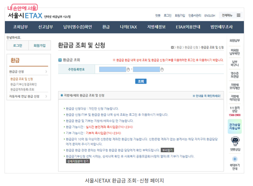253x186 pixels.
Task: Open the ETAX이용안내 menu
Action: [x=188, y=27]
